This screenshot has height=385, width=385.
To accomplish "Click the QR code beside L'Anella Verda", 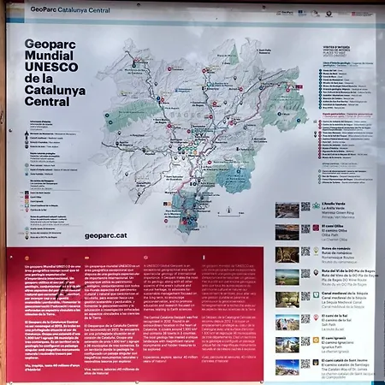I will (x=305, y=206).
